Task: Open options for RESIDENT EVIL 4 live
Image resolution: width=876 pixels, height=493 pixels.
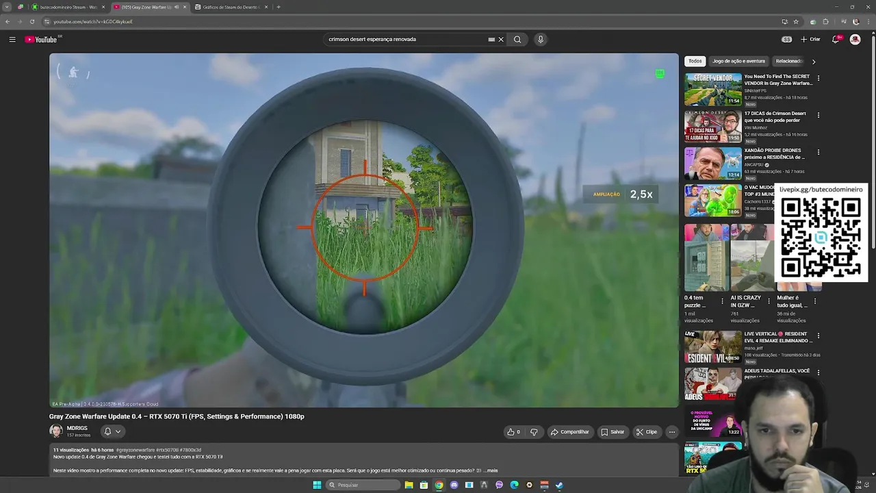Action: click(818, 336)
